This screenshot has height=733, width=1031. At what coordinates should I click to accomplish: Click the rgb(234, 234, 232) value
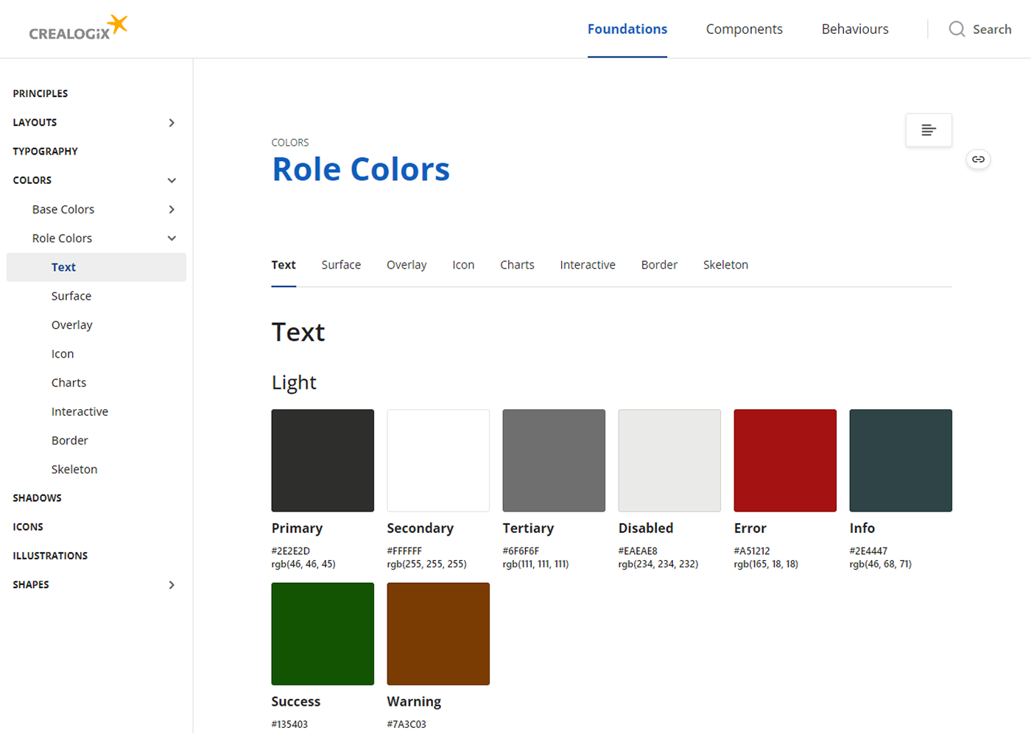point(658,564)
